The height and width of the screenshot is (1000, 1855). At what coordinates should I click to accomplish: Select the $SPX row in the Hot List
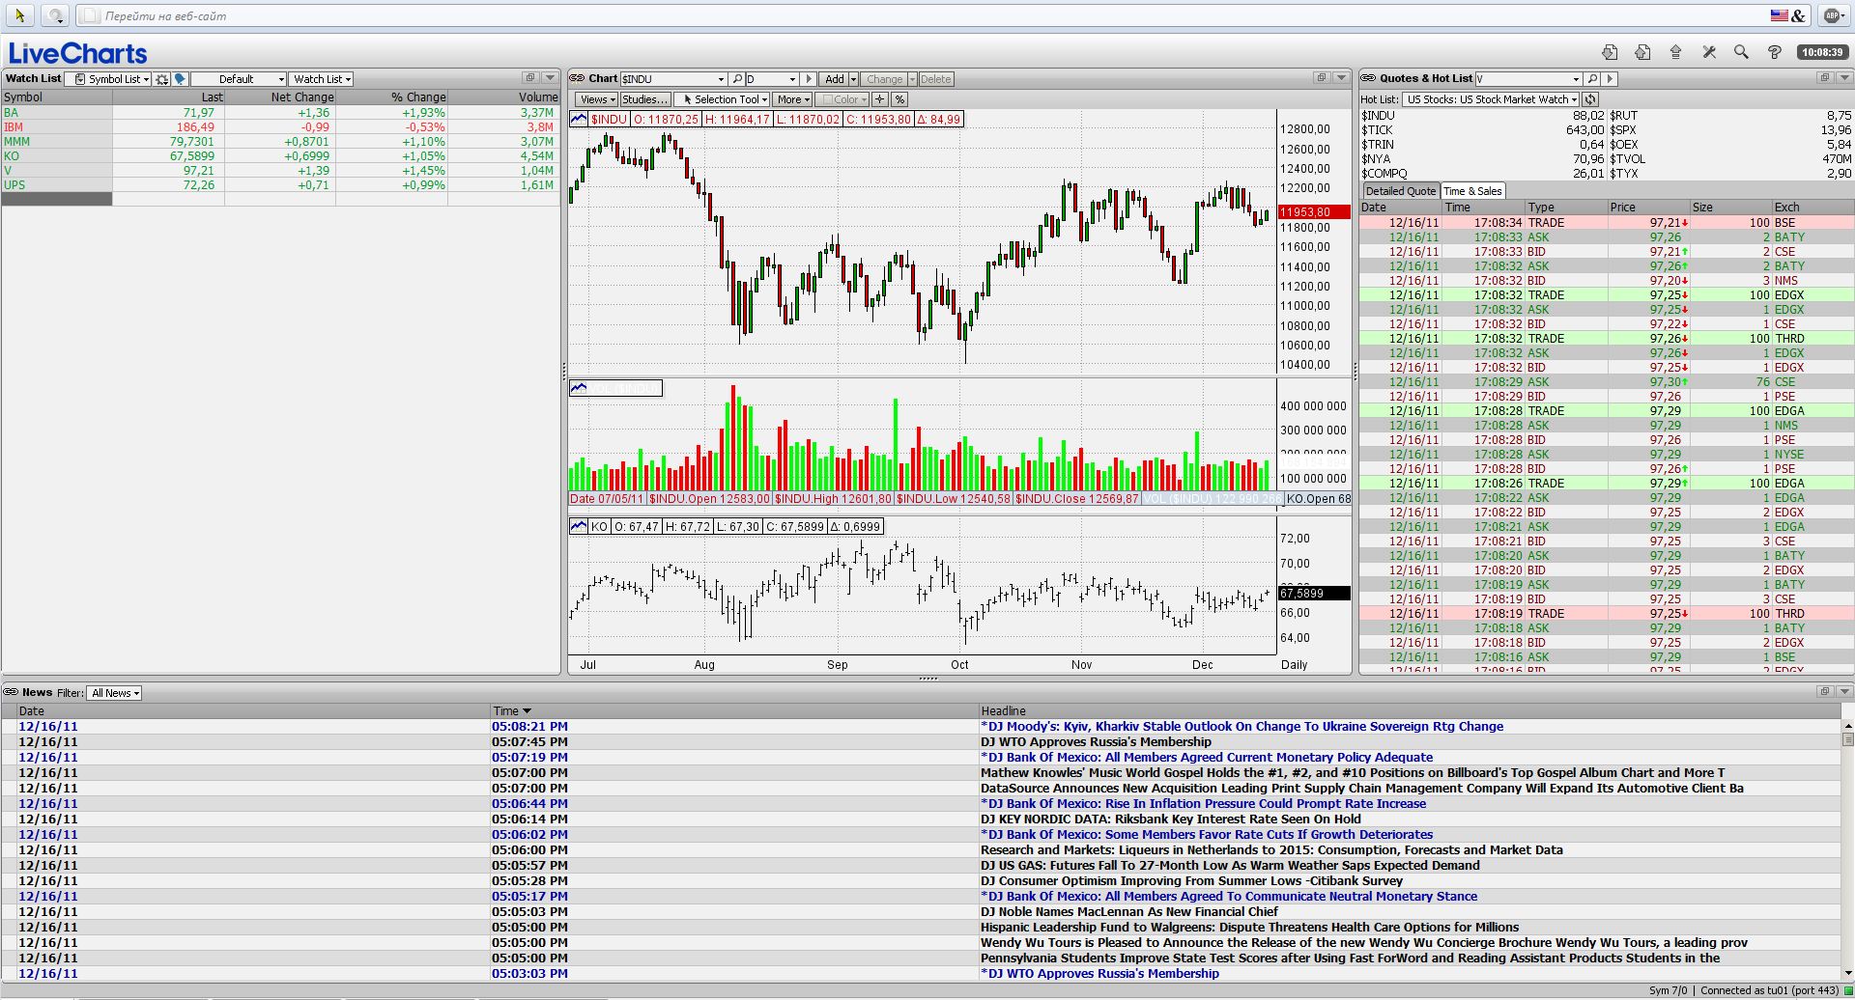(x=1730, y=129)
